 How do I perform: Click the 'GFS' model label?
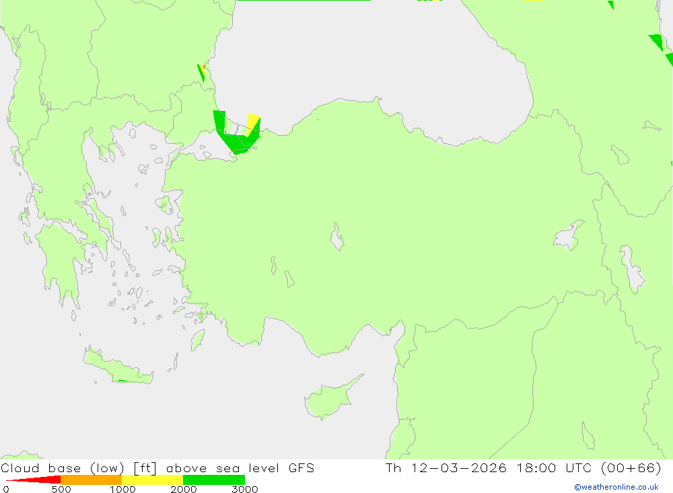(302, 467)
